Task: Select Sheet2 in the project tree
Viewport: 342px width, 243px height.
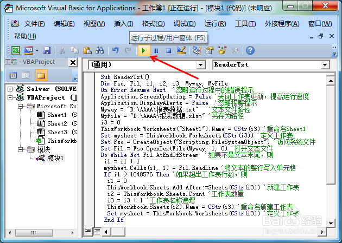Action: [56, 123]
